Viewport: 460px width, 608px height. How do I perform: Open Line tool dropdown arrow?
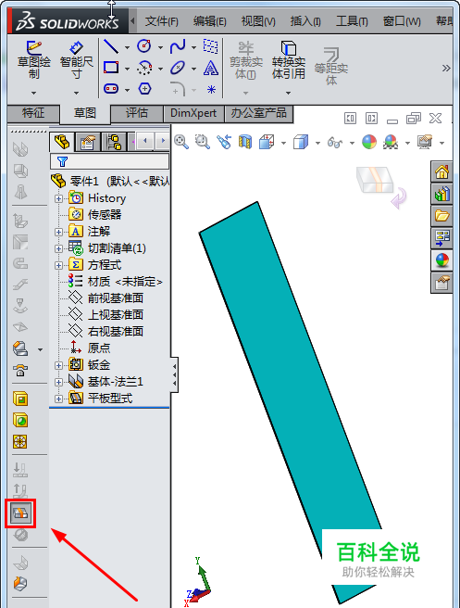click(127, 47)
